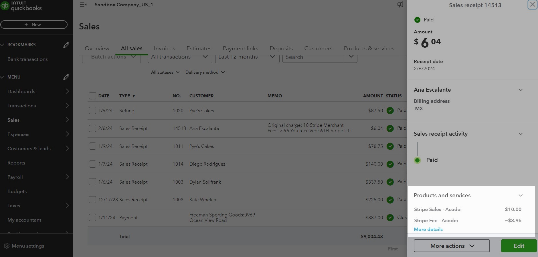Click Paid status icon for Diego Rodriguez
This screenshot has width=538, height=257.
(x=390, y=164)
